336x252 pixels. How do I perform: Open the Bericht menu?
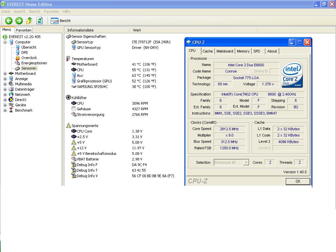[x=34, y=11]
